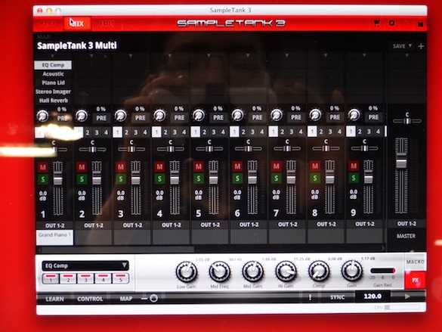Click channel 1 send level knob
This screenshot has height=332, width=442.
[42, 116]
